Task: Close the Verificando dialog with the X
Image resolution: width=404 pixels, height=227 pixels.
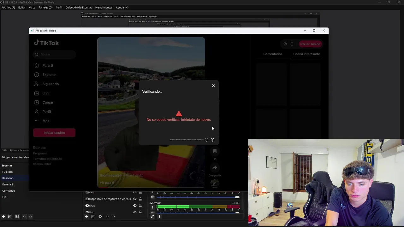Action: (213, 85)
